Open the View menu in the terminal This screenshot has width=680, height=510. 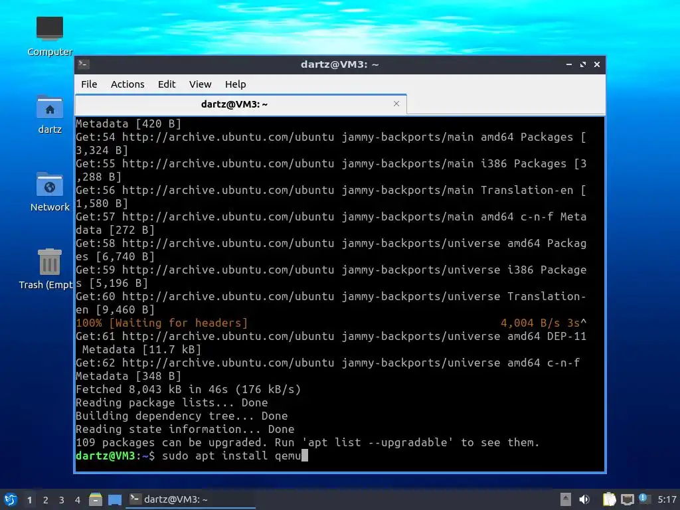tap(200, 84)
